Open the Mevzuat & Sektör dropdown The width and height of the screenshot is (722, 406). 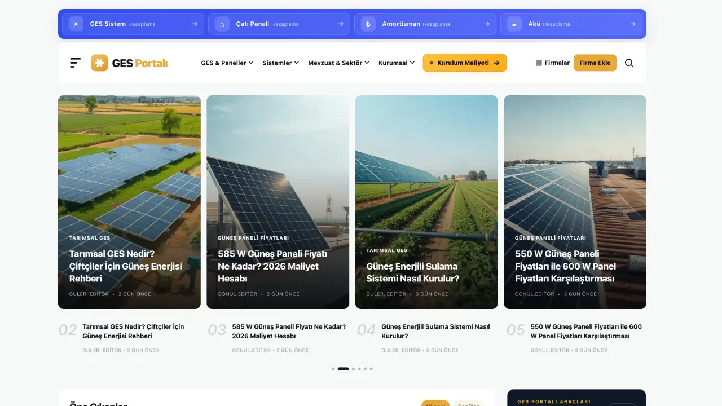coord(338,63)
